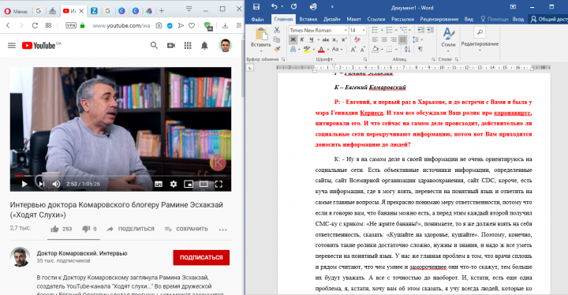This screenshot has height=295, width=568.
Task: Open the Абзац paragraph dialog launcher
Action: (433, 59)
